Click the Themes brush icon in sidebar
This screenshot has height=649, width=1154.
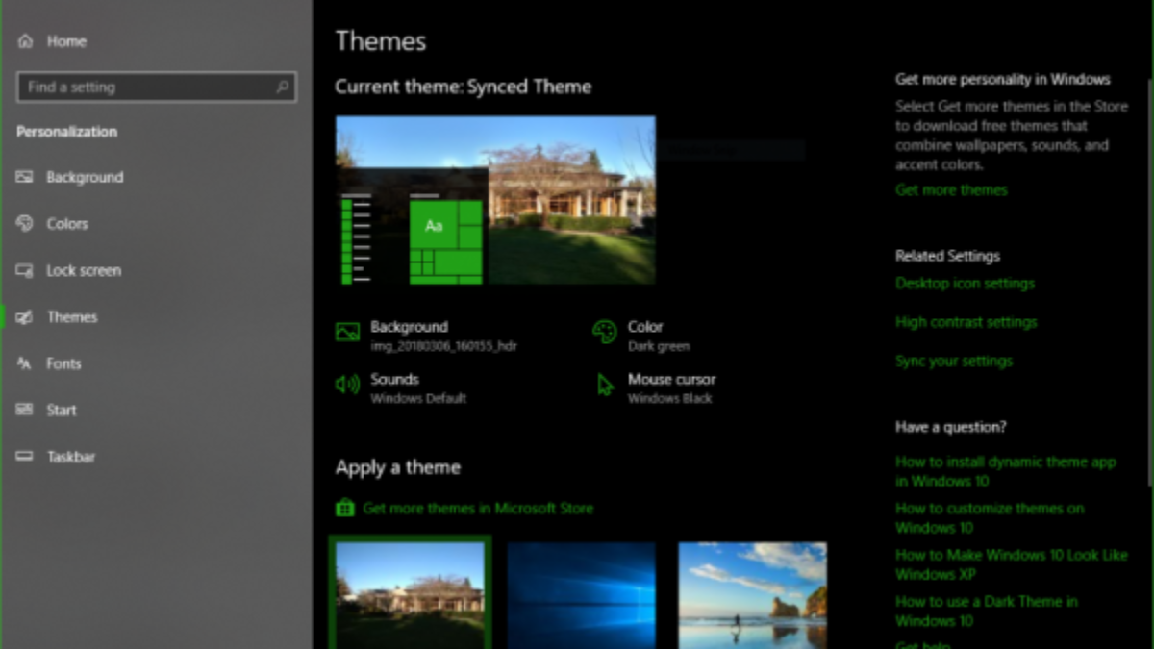pyautogui.click(x=25, y=316)
